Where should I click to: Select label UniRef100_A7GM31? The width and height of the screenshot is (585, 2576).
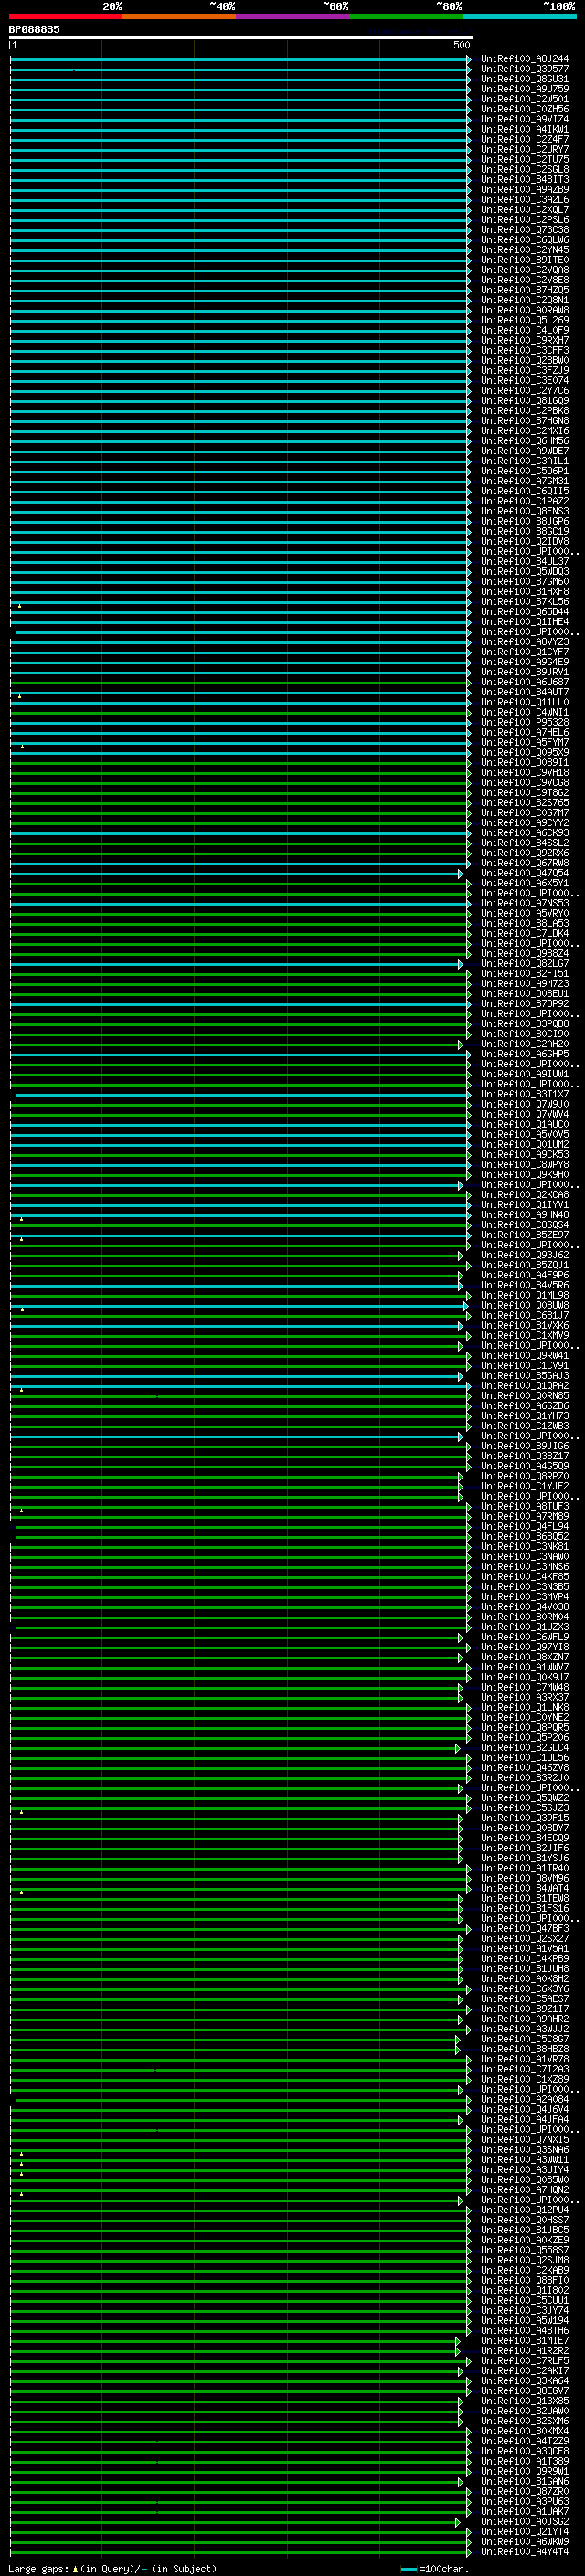point(525,481)
